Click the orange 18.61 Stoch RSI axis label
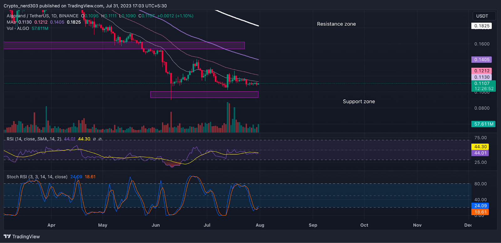The width and height of the screenshot is (501, 243). point(480,212)
